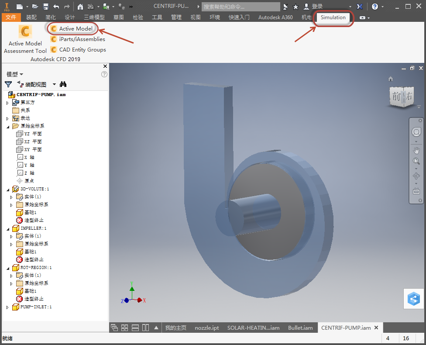Image resolution: width=426 pixels, height=345 pixels.
Task: Select 关系 folder in tree
Action: pyautogui.click(x=21, y=110)
